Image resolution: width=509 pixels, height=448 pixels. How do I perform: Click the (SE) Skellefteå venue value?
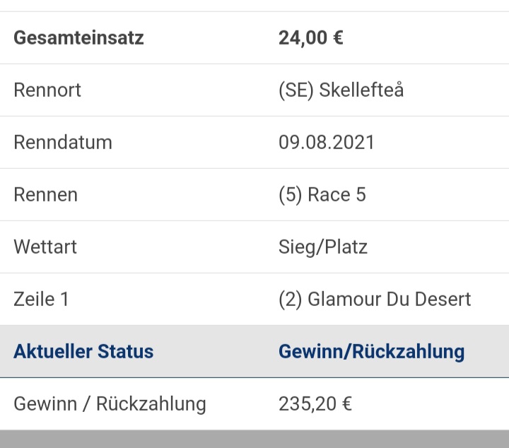click(341, 90)
